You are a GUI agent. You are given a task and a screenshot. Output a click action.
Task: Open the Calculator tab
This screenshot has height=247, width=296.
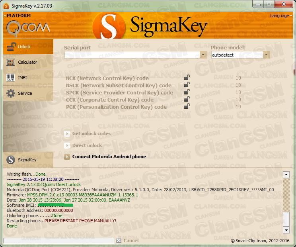28,62
